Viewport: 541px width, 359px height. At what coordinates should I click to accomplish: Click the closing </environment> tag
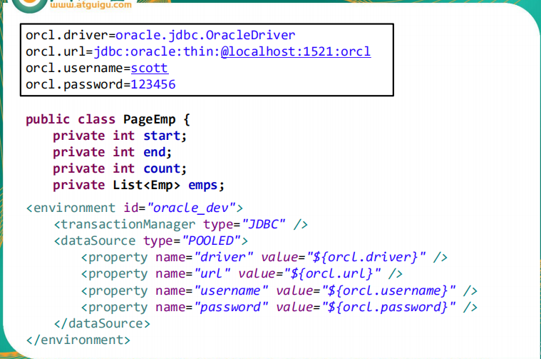click(x=78, y=340)
